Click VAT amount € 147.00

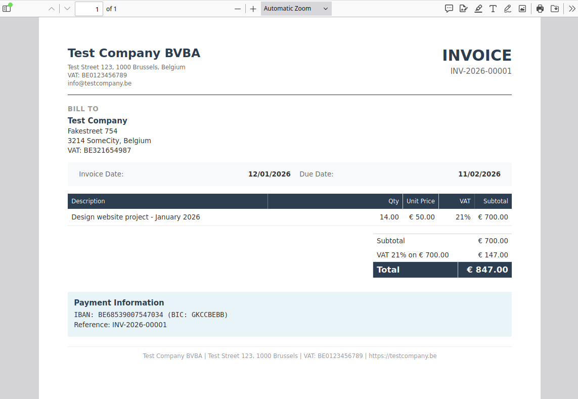[493, 255]
